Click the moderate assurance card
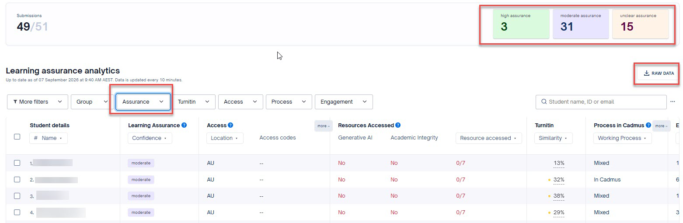This screenshot has height=223, width=683. pos(581,24)
